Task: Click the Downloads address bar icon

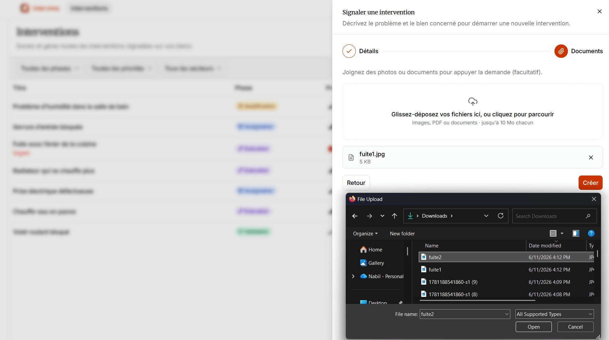Action: tap(410, 216)
